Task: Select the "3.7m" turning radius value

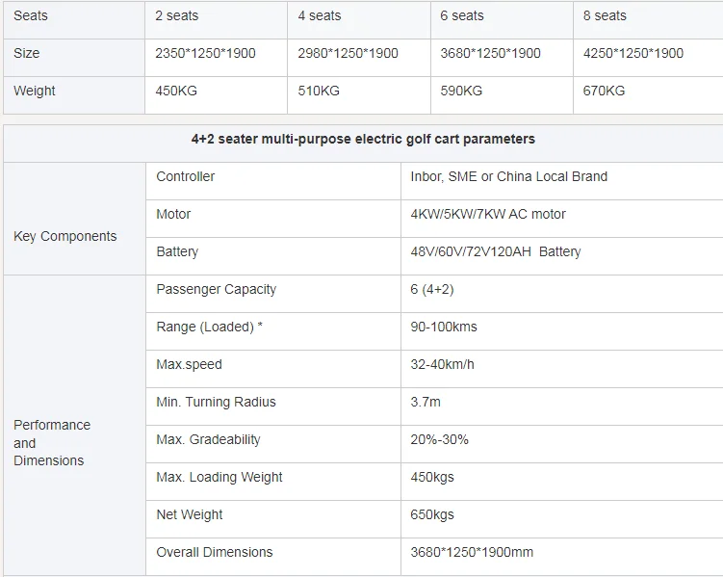Action: tap(426, 402)
